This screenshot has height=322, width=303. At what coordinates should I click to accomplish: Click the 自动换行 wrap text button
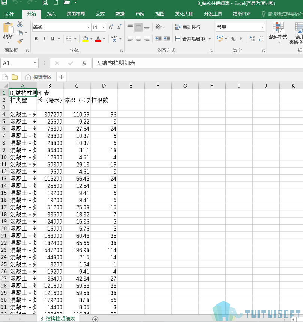pos(188,27)
